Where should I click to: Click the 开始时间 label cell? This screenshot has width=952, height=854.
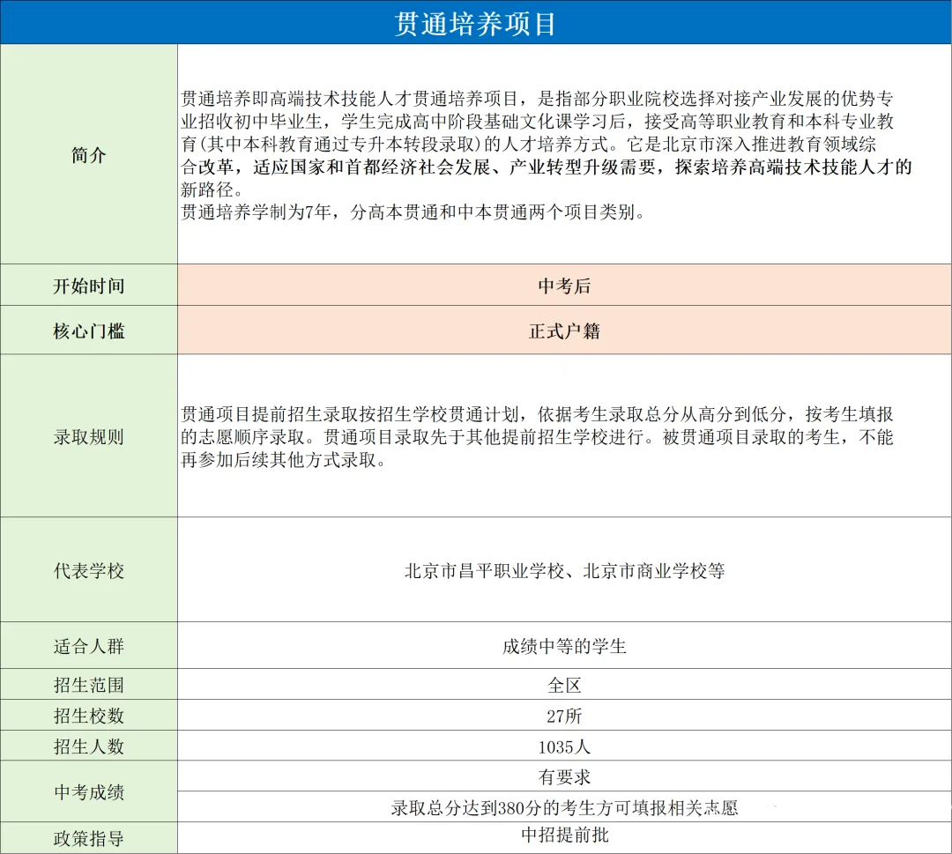pyautogui.click(x=88, y=286)
